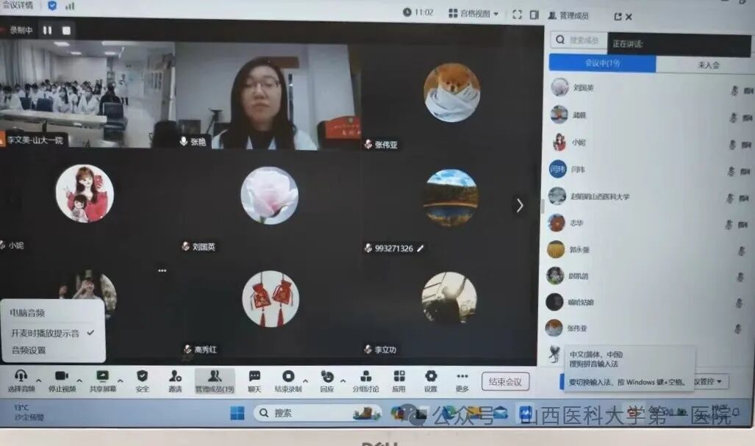Viewport: 755px width, 446px height.
Task: Click the 结束录制 stop recording icon
Action: (288, 376)
